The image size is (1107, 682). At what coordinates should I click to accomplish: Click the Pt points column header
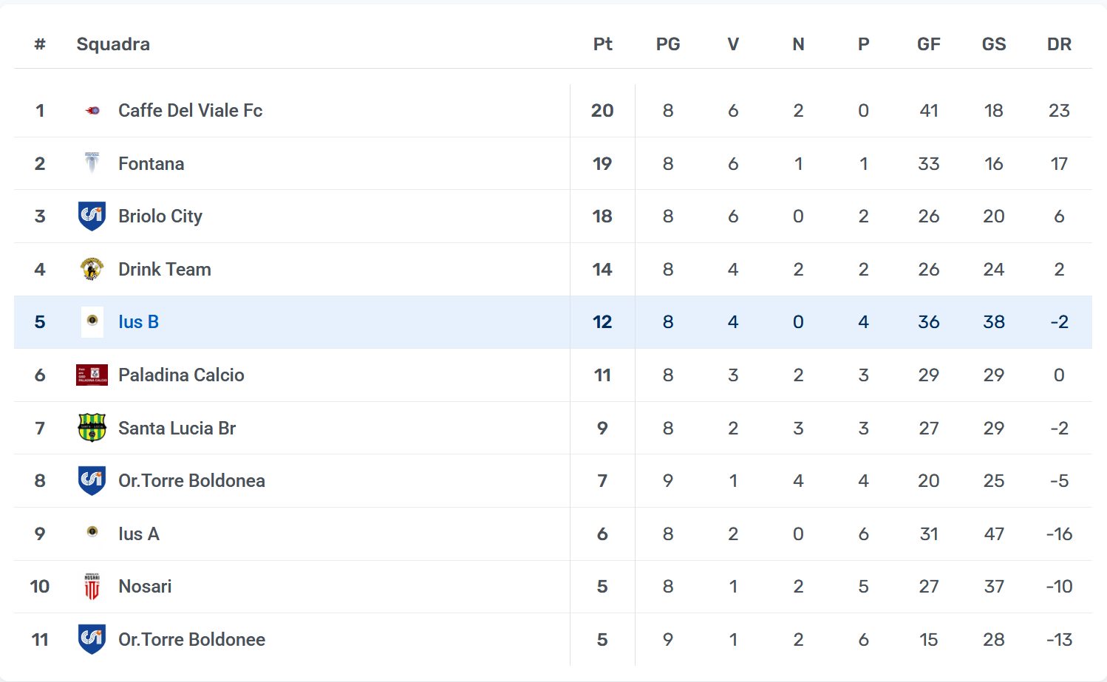click(602, 44)
